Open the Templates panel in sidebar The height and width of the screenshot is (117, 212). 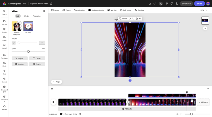(4, 56)
